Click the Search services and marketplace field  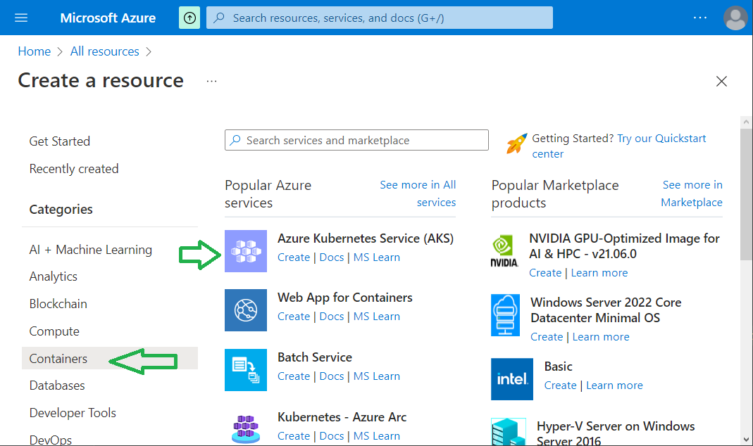(356, 140)
